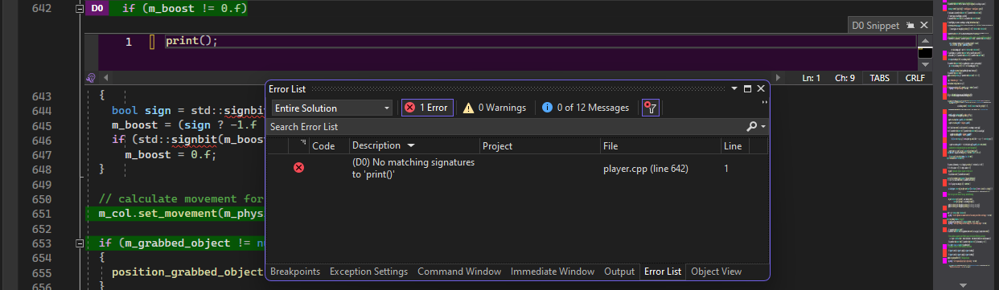Click the snippet horizontal scroll left arrow
This screenshot has height=290, width=999.
point(105,78)
